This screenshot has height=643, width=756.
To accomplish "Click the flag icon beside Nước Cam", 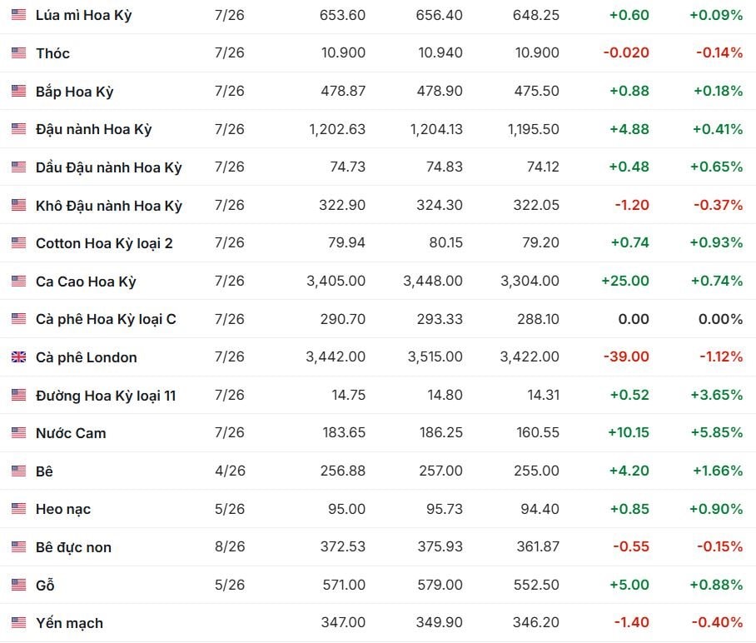I will pos(18,433).
